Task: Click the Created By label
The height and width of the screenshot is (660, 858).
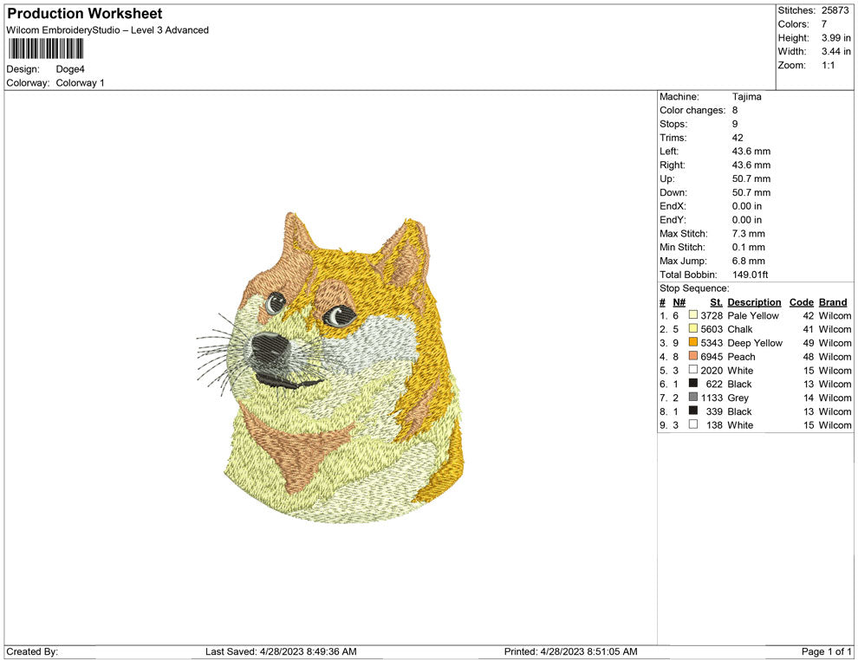Action: 32,651
